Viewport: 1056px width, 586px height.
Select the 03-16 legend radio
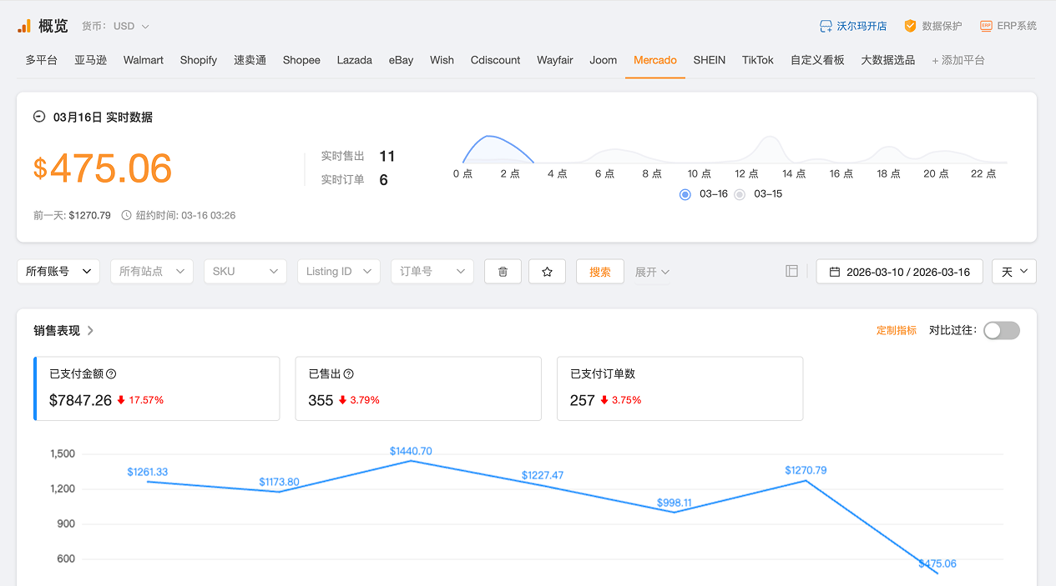pos(685,194)
